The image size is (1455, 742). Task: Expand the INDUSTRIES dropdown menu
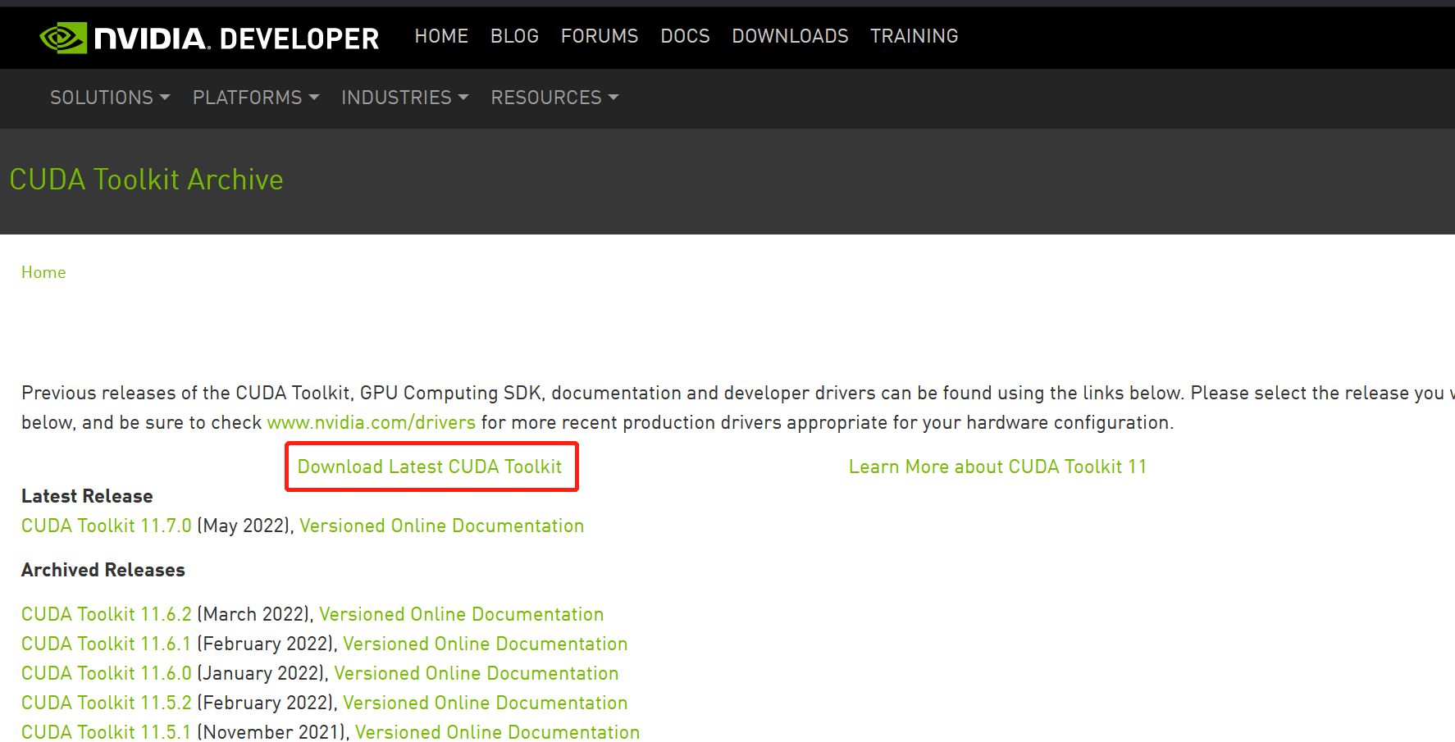405,98
